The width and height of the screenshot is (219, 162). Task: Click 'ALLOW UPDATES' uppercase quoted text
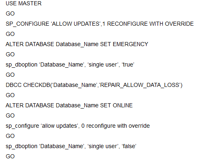(76, 24)
